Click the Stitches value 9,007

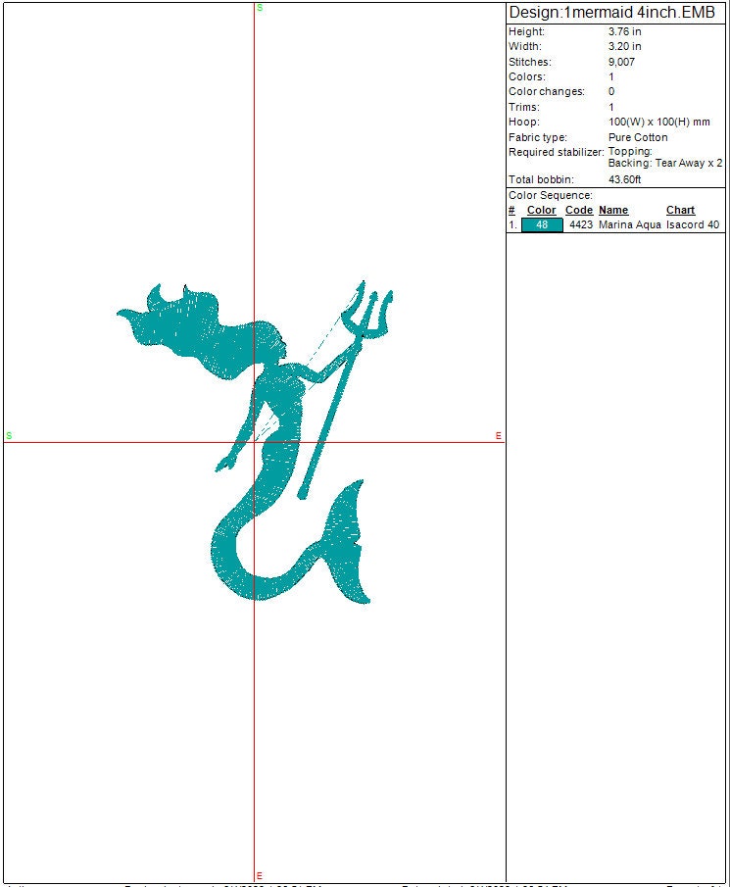click(x=621, y=62)
